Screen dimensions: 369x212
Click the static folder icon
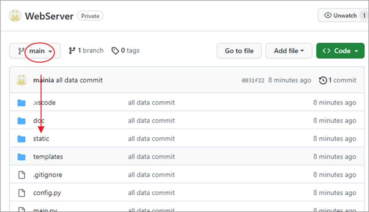(x=21, y=139)
